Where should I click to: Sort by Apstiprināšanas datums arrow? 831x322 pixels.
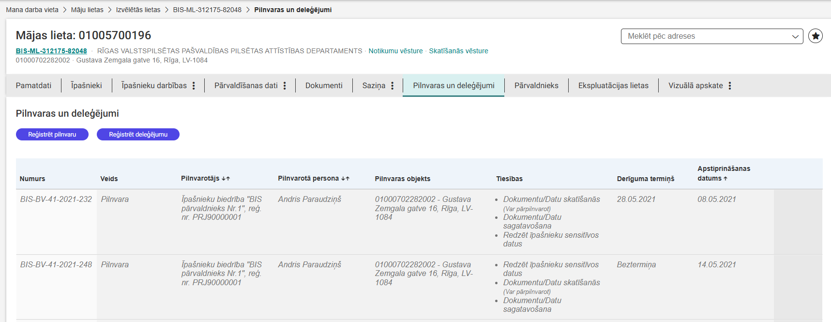725,179
